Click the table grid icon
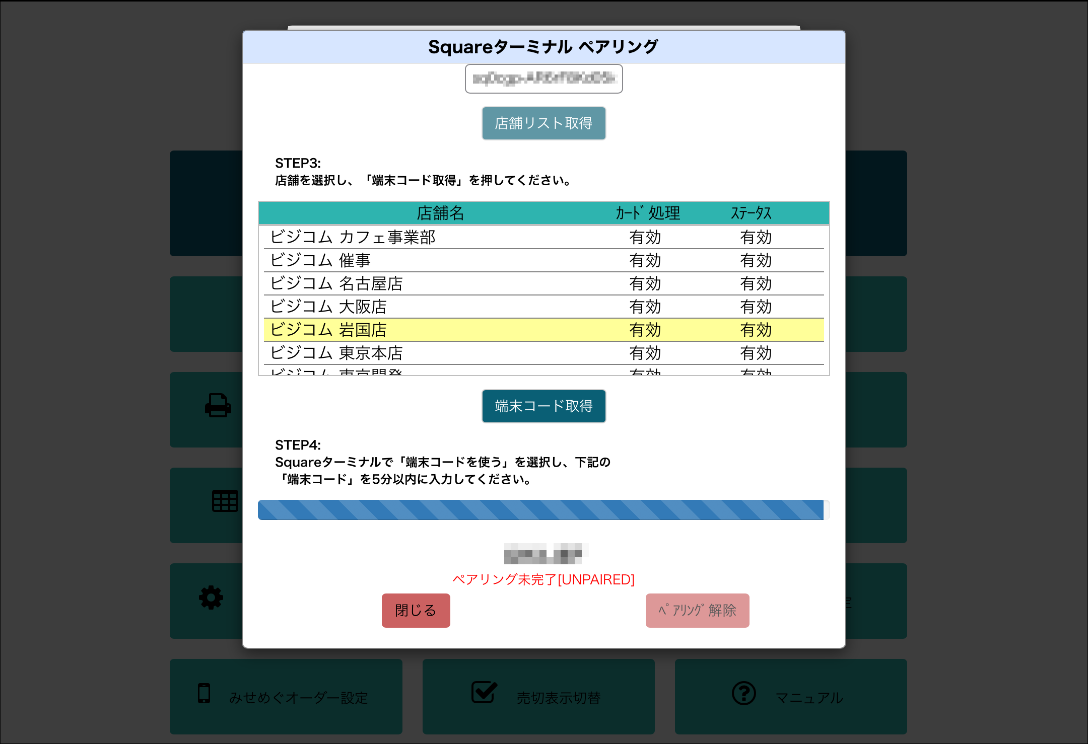Viewport: 1088px width, 744px height. tap(225, 501)
